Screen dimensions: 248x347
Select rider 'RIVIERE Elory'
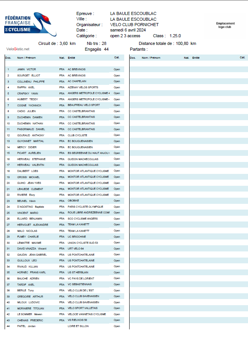pos(26,195)
